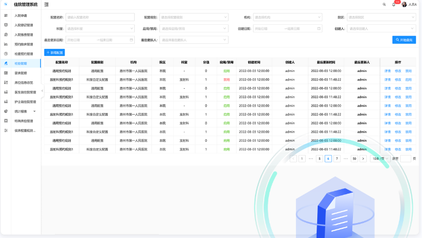Click the red 禁用 status cell
Viewport: 422px width, 238px height.
point(227,80)
